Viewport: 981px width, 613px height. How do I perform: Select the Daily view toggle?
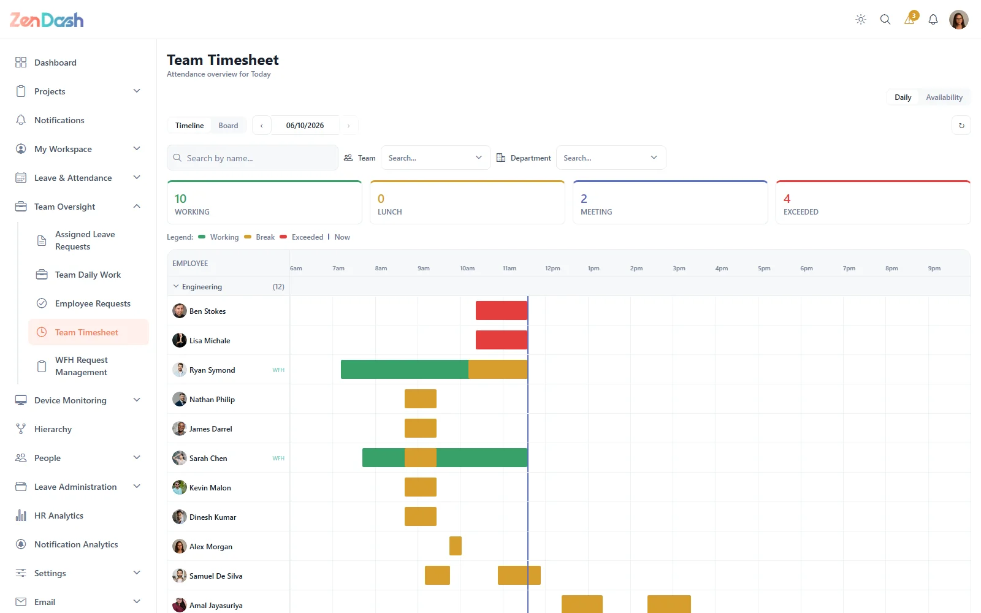(x=903, y=97)
